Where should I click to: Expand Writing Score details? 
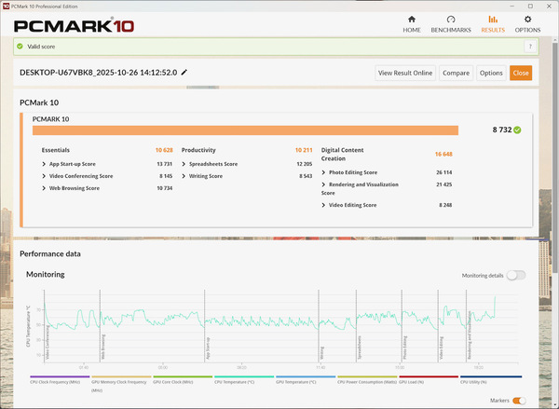coord(184,176)
